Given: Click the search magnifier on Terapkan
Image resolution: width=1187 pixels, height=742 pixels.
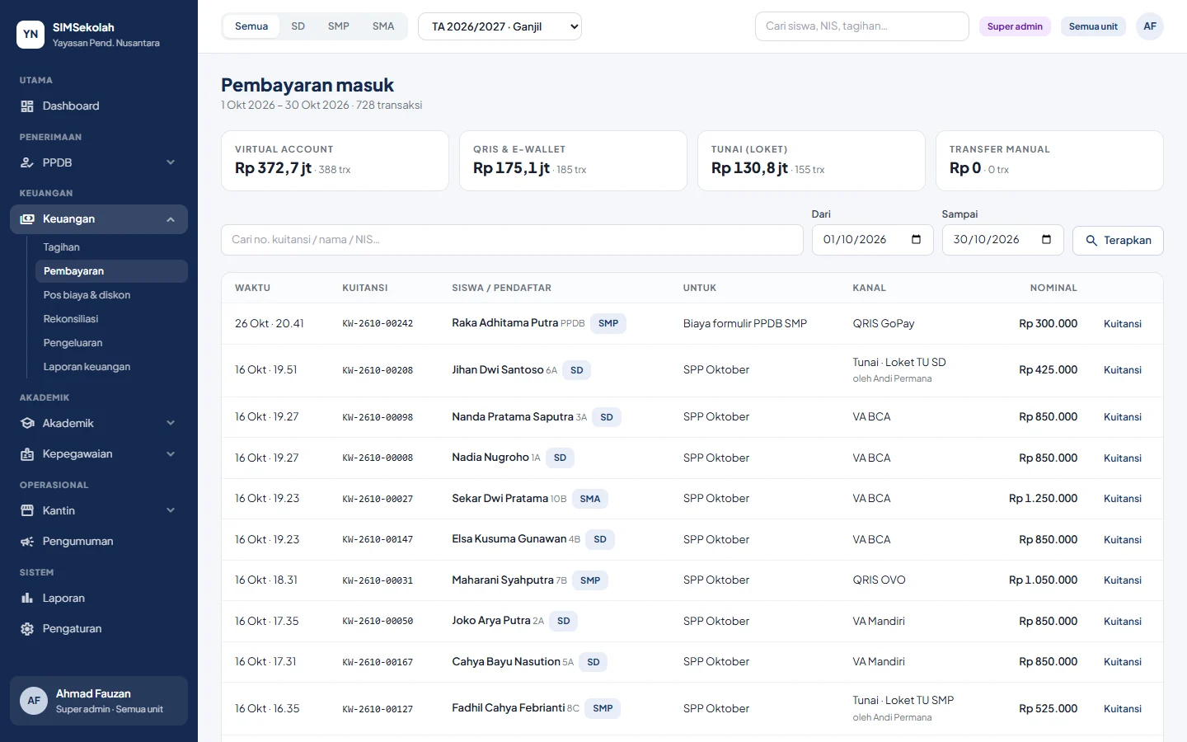Looking at the screenshot, I should (x=1091, y=241).
